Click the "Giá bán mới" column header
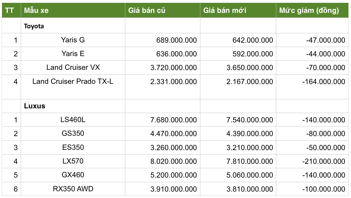Image resolution: width=351 pixels, height=198 pixels. click(x=225, y=11)
